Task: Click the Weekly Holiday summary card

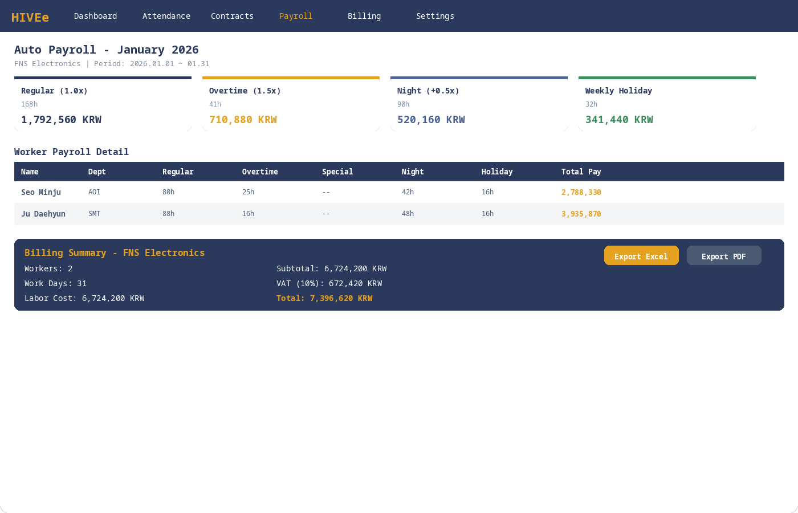Action: pos(667,105)
